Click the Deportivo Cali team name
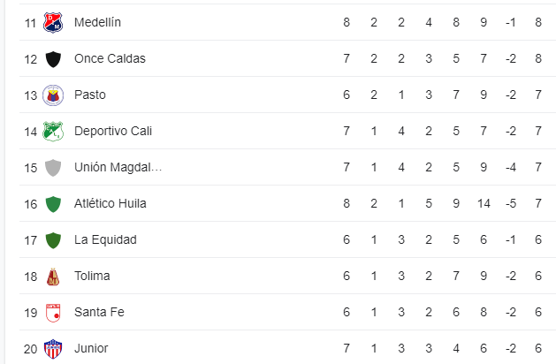Viewport: 556px width, 364px height. click(113, 131)
